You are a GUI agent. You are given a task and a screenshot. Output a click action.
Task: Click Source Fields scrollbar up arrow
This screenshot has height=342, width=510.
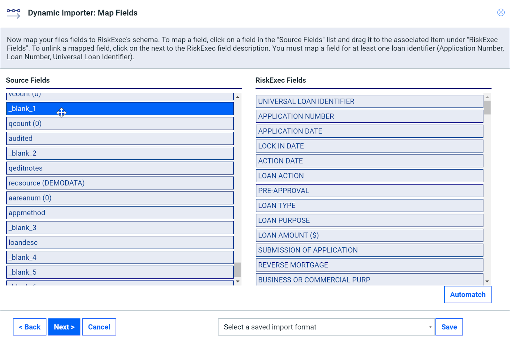pos(237,97)
